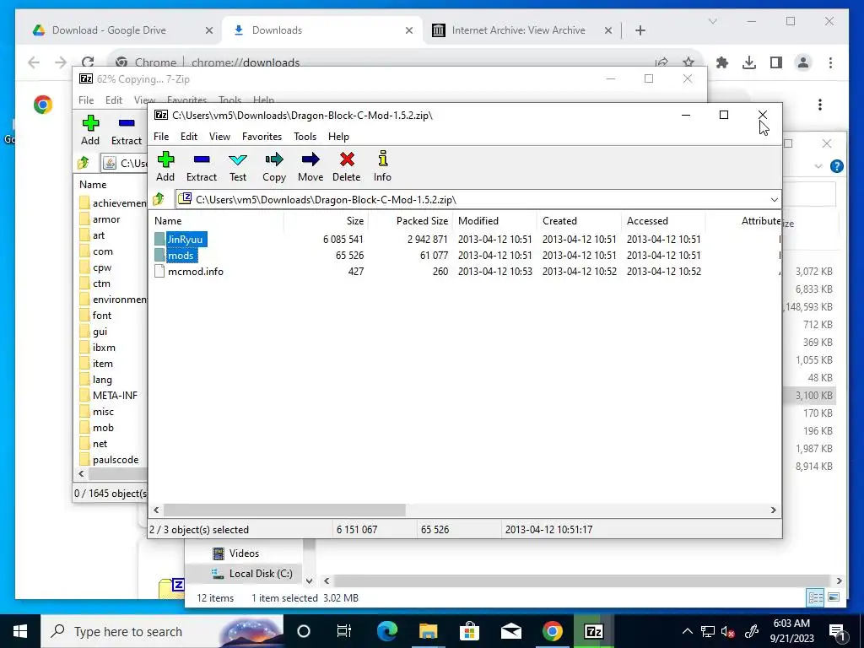Viewport: 864px width, 648px height.
Task: Open the notification center
Action: coord(837,631)
